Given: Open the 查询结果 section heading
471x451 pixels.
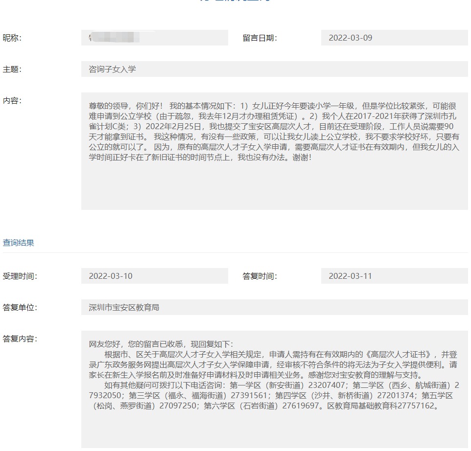Looking at the screenshot, I should [18, 243].
